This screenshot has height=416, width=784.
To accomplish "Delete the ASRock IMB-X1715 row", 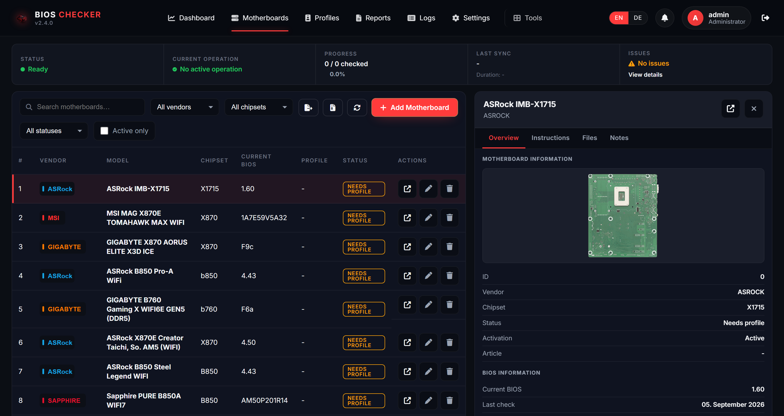I will (x=450, y=188).
